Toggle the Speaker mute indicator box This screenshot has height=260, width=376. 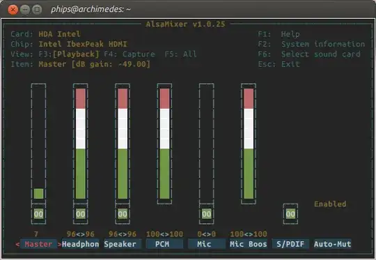[123, 214]
